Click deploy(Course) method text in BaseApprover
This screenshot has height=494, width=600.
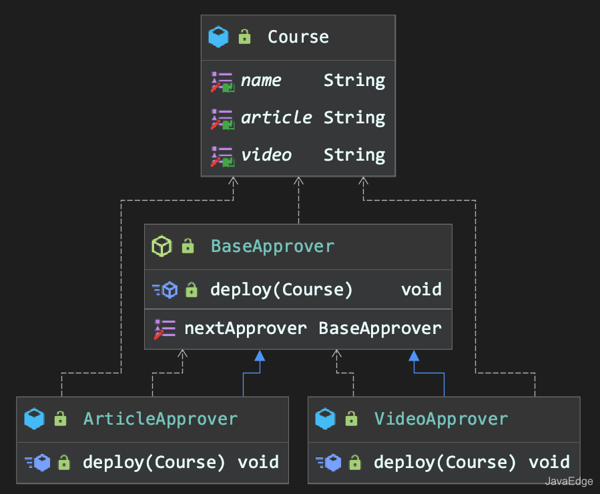click(281, 289)
